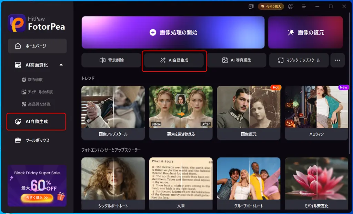Select the 背景削除 background removal tool

click(111, 60)
